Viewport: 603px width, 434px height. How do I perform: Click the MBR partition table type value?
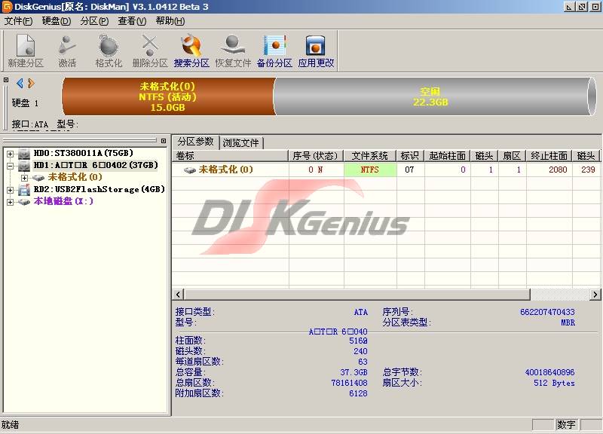568,322
